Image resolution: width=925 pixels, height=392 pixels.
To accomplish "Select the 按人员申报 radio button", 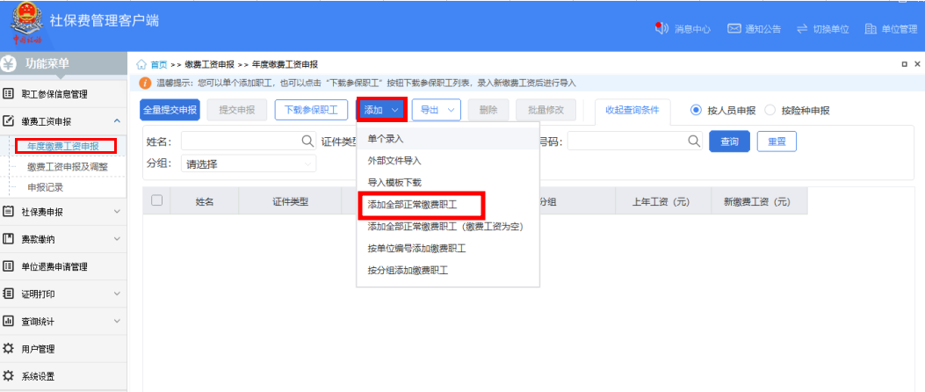I will 696,110.
